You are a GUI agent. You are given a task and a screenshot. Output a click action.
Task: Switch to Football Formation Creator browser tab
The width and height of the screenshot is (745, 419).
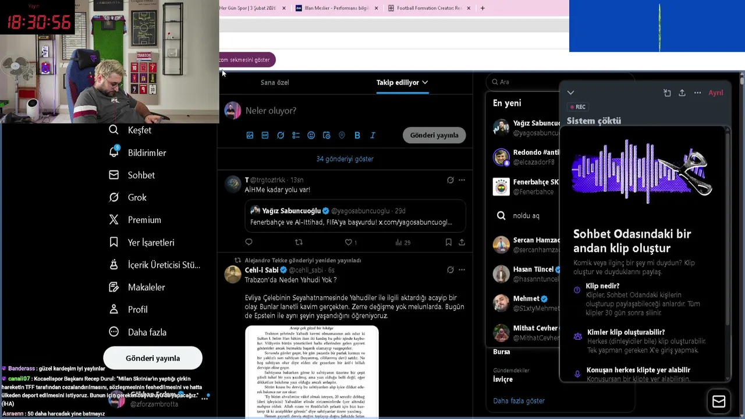click(x=429, y=8)
